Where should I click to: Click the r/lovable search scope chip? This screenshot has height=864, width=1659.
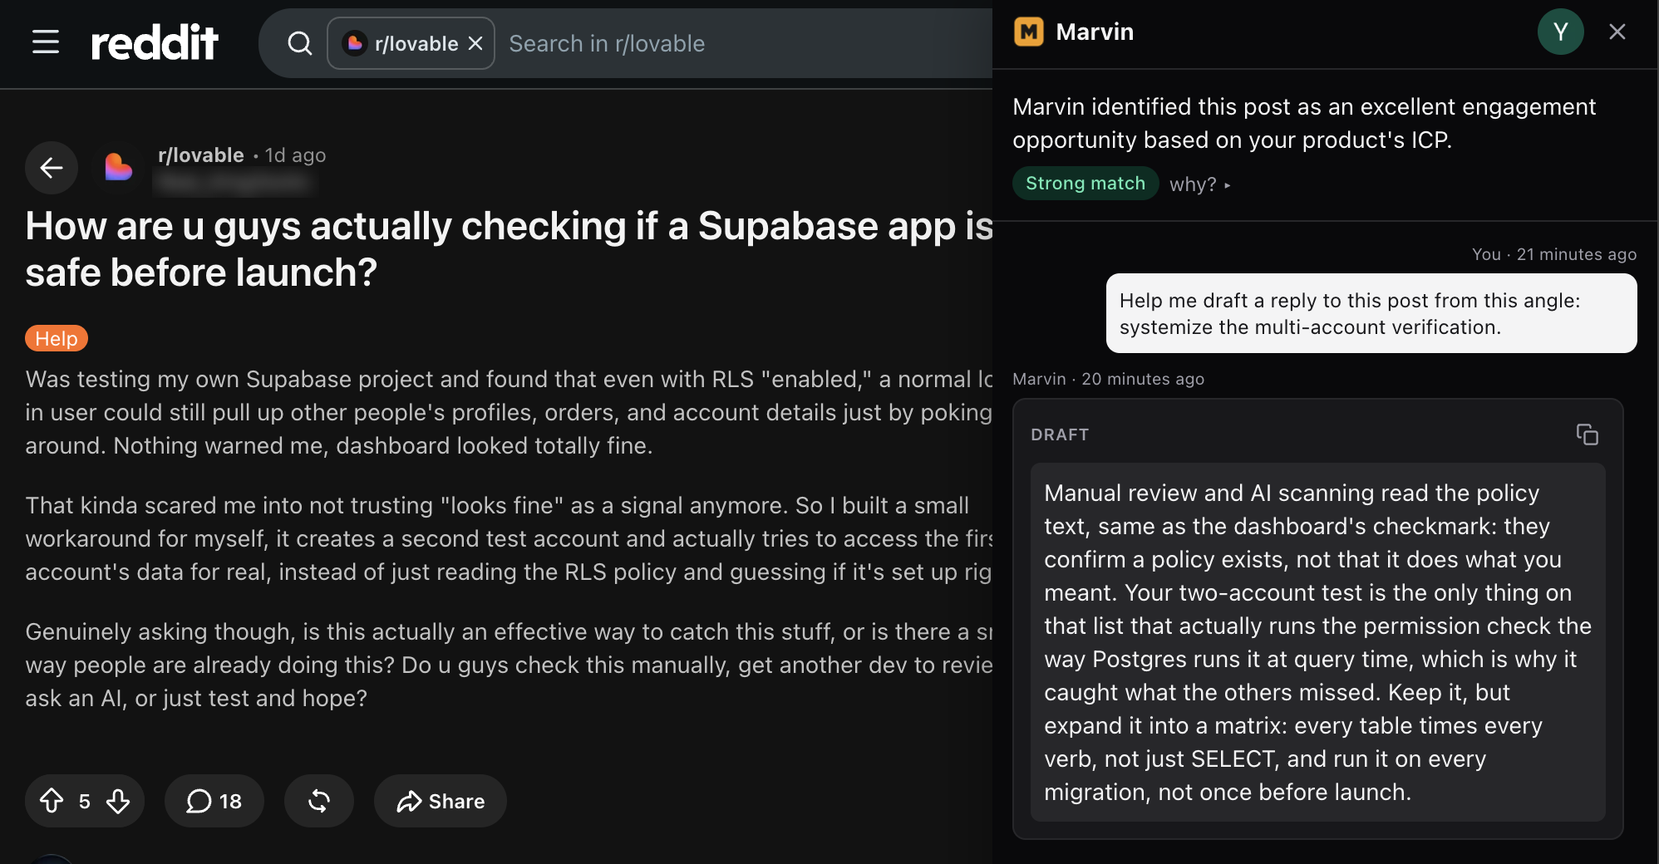click(411, 43)
